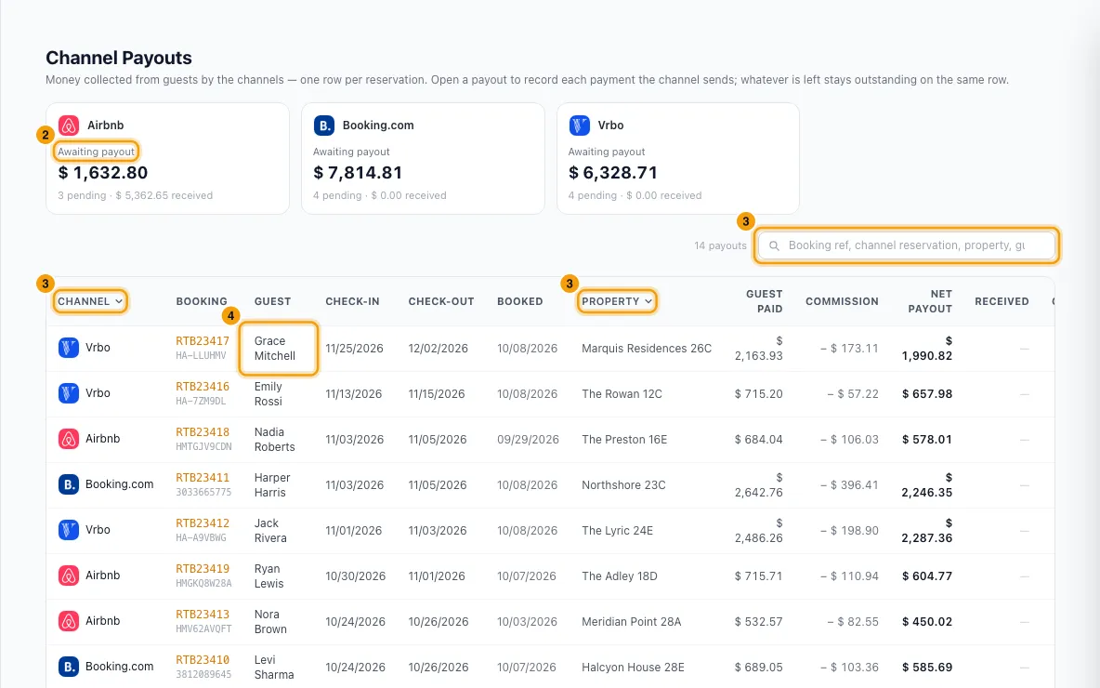Click guest name Harper Harris
The height and width of the screenshot is (688, 1100).
(x=272, y=485)
